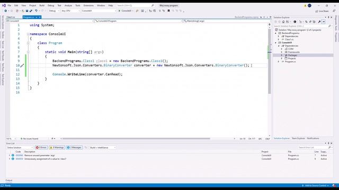Click the Search Solution Explorer field

point(302,26)
